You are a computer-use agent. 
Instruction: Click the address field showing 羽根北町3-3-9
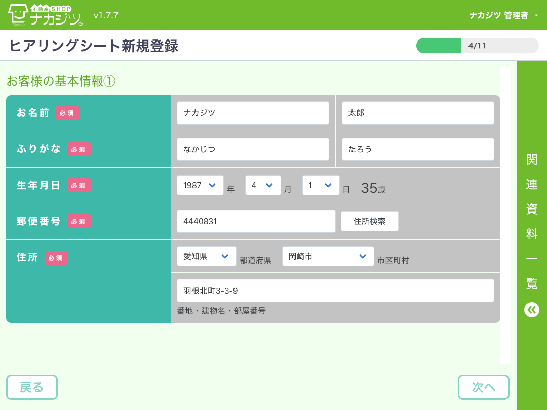(335, 290)
